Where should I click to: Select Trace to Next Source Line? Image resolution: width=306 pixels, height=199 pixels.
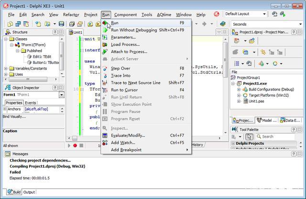(146, 82)
